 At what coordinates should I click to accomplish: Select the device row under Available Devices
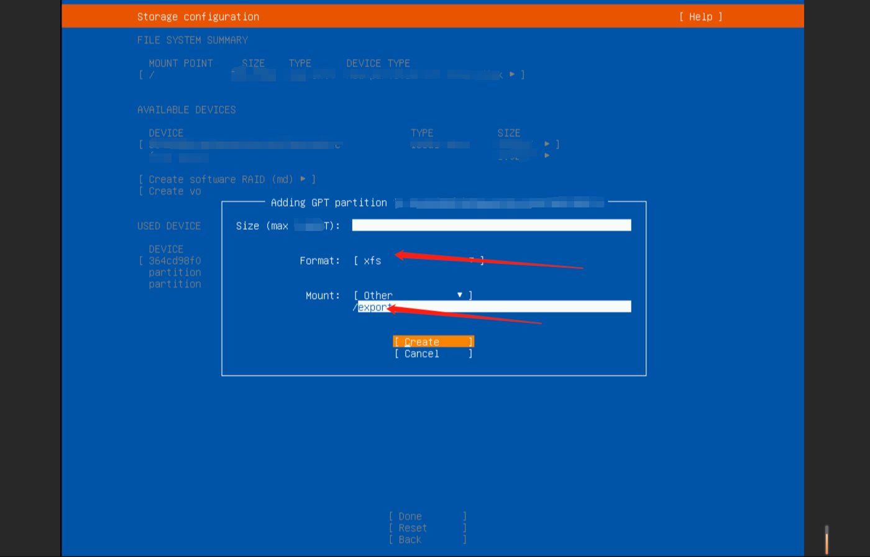tap(242, 143)
